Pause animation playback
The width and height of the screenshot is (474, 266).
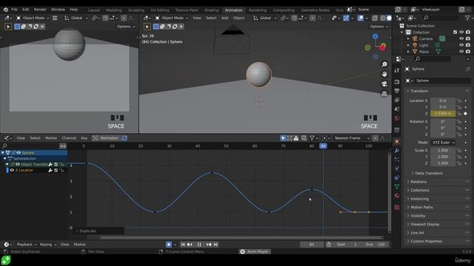199,245
